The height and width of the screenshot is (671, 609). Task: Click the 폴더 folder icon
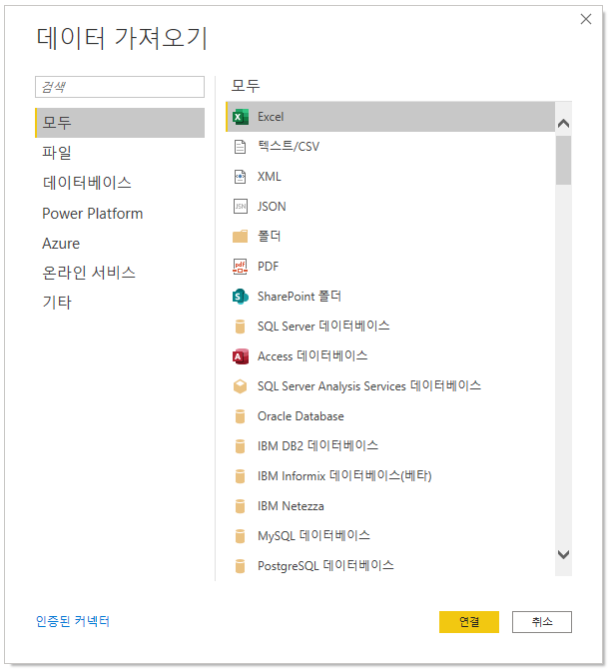(240, 237)
